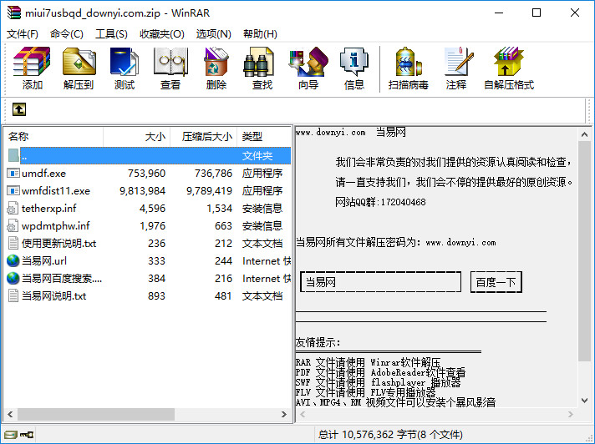
Task: Open the 帮助(H) menu
Action: tap(260, 34)
